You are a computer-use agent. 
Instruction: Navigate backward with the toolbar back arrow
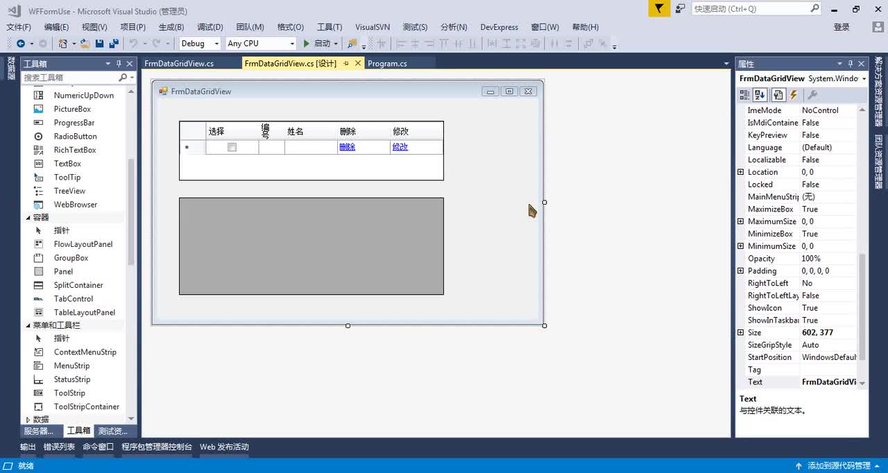pyautogui.click(x=21, y=43)
